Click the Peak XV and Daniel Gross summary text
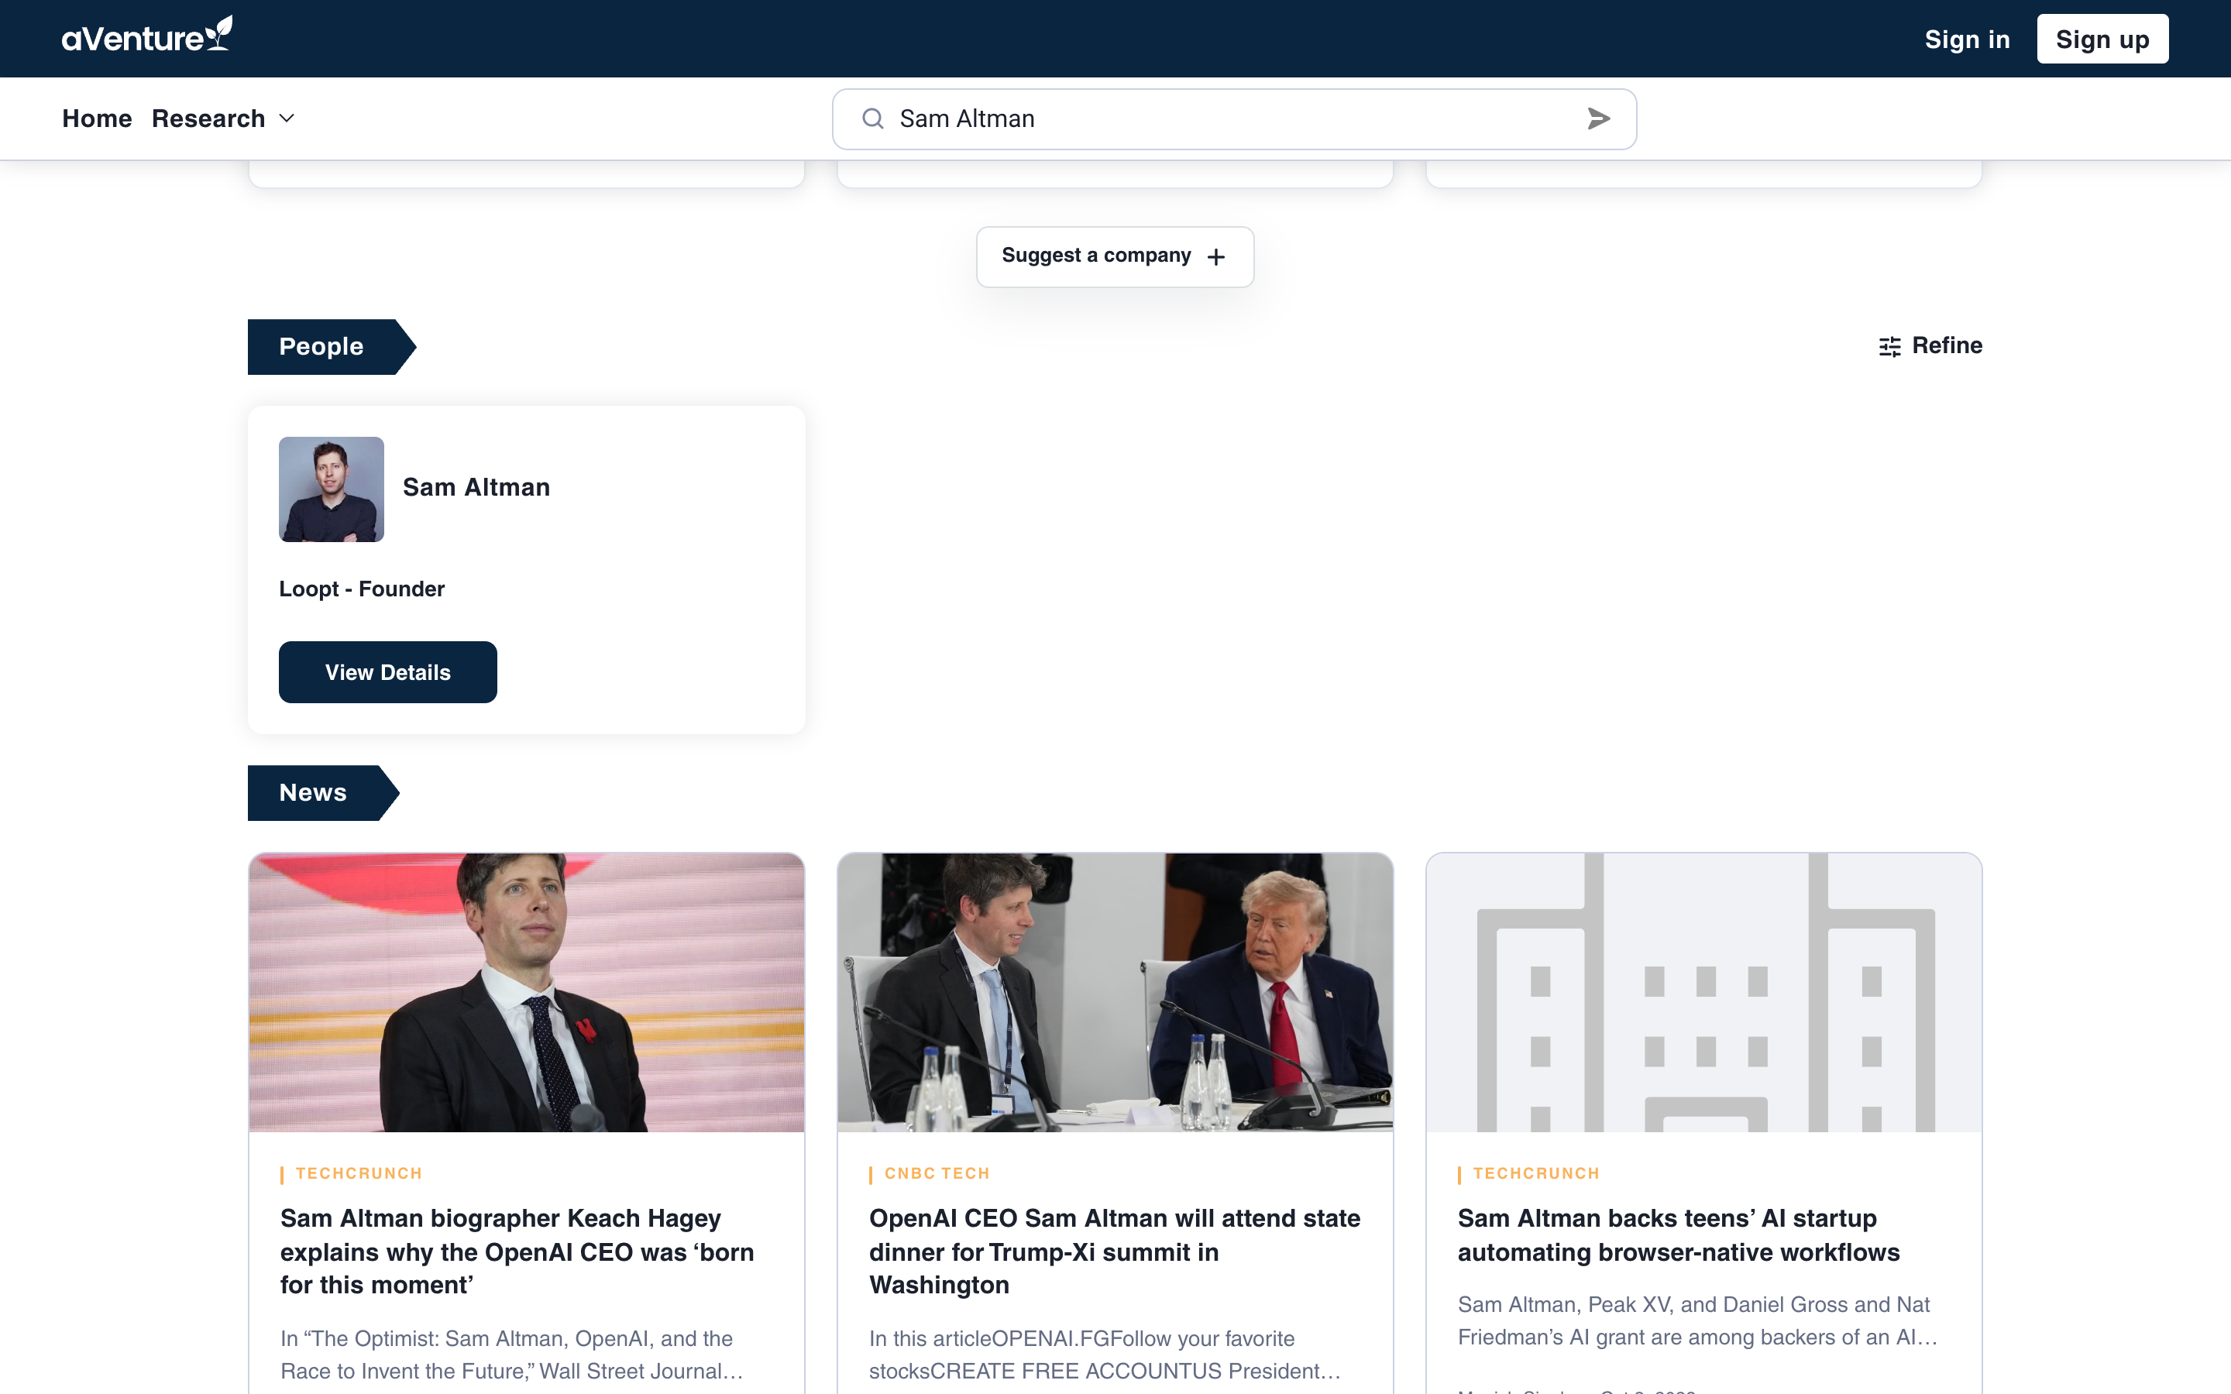This screenshot has width=2231, height=1394. 1697,1321
